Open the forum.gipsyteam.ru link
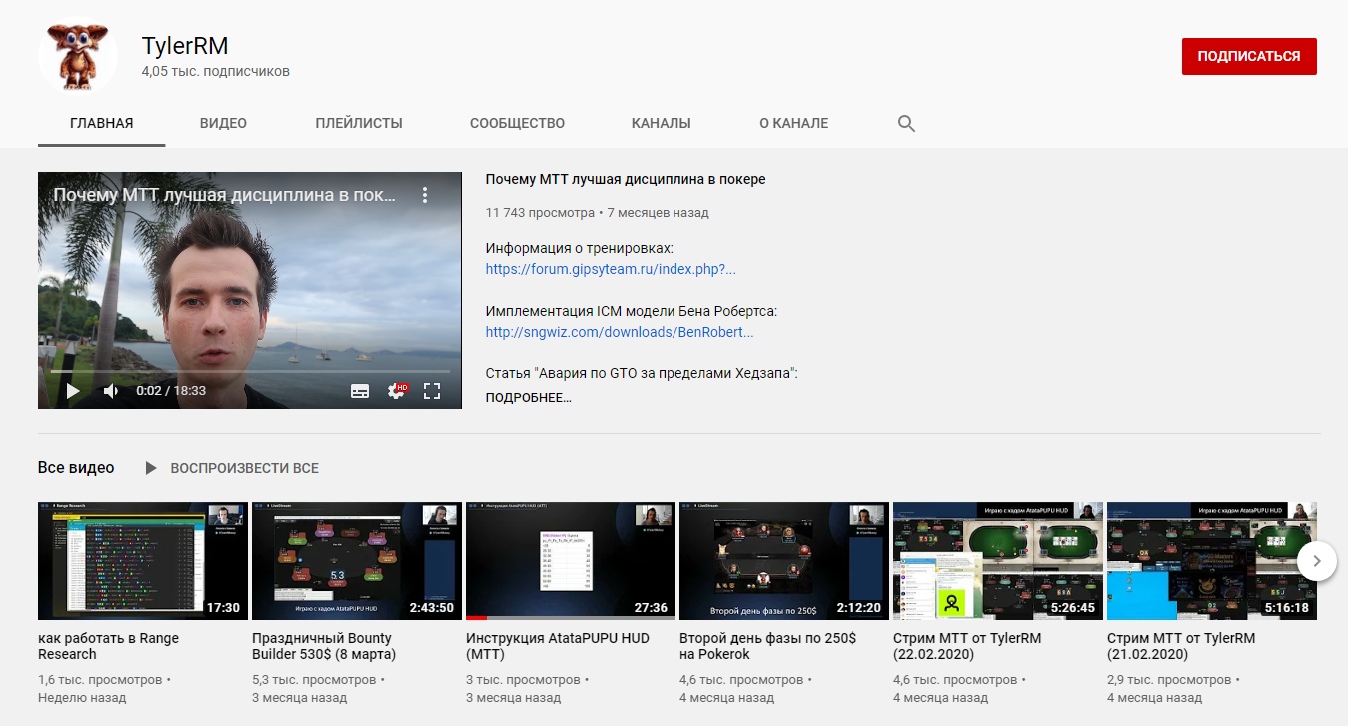 (x=611, y=269)
